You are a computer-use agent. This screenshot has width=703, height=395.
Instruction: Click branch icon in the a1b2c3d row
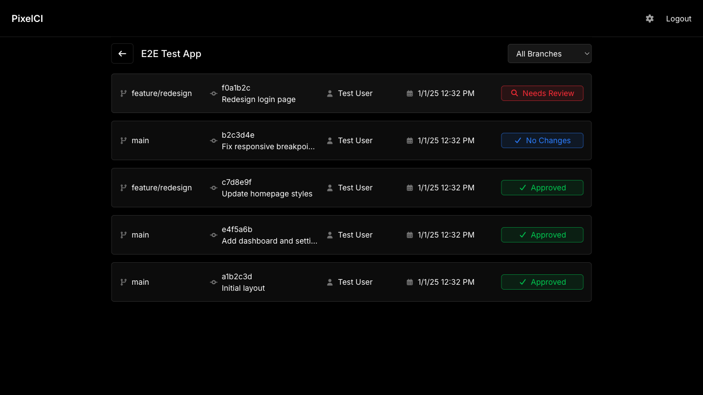[124, 283]
